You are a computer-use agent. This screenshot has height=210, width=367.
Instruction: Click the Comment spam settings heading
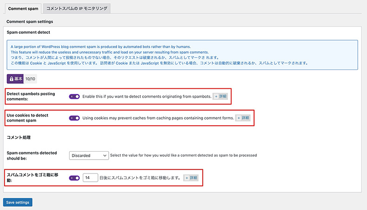pos(30,21)
